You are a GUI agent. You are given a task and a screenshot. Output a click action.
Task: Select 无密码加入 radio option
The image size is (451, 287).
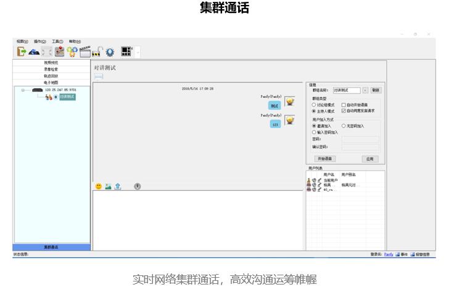tap(344, 126)
